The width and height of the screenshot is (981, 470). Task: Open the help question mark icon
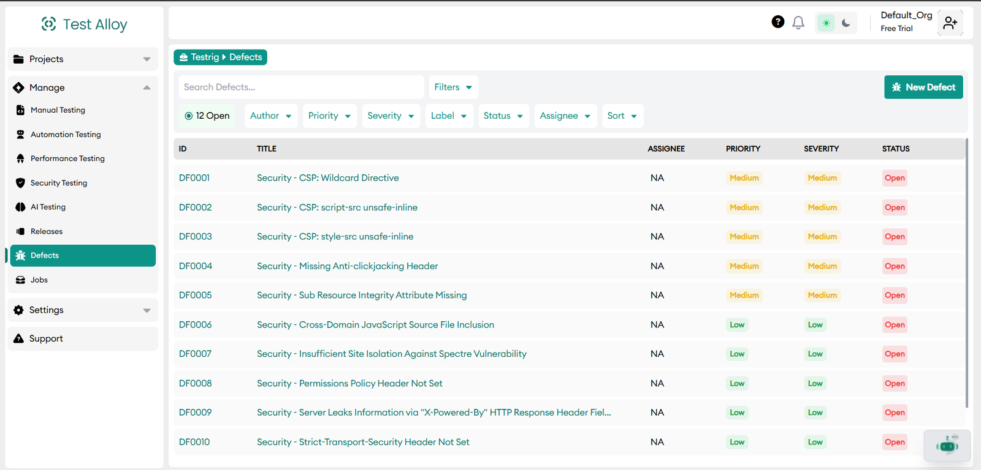click(x=778, y=22)
